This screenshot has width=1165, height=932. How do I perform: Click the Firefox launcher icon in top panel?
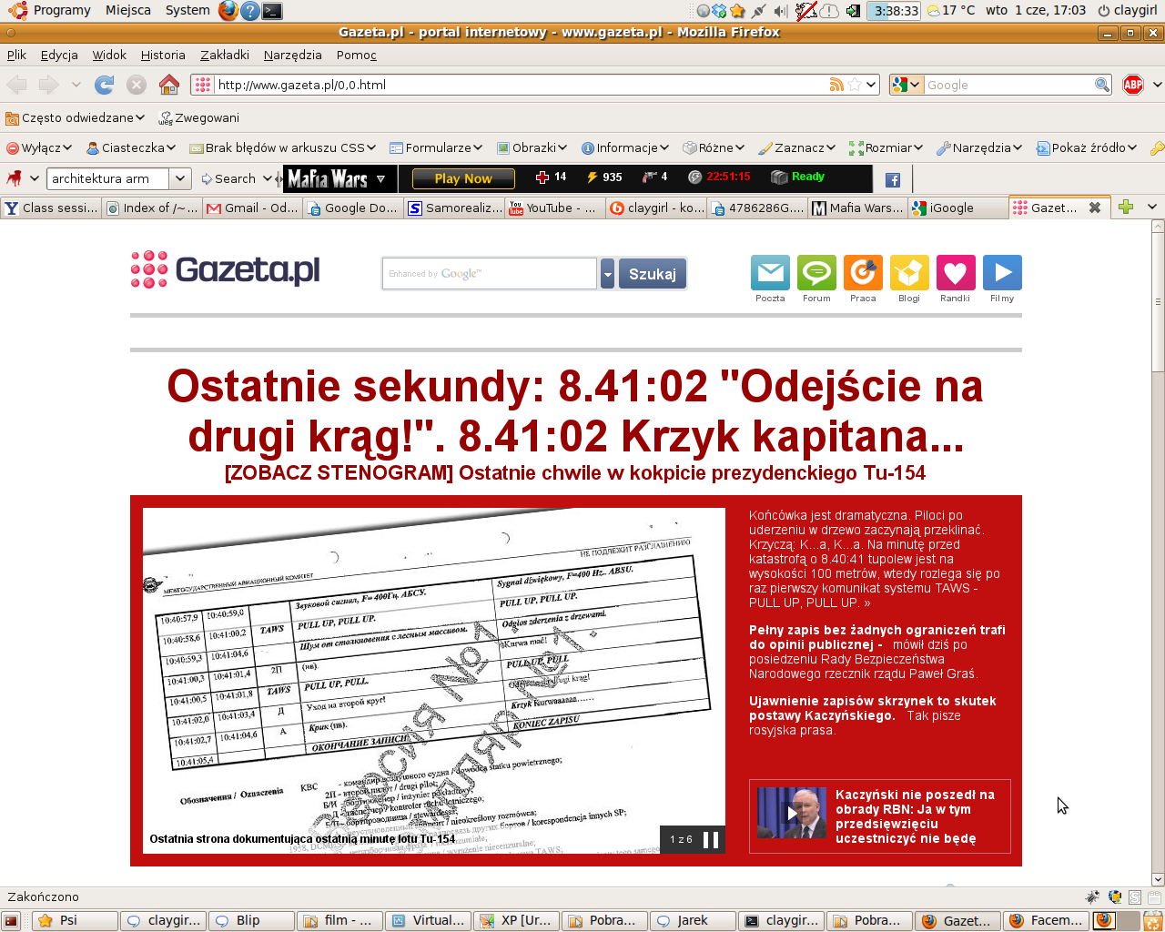pyautogui.click(x=228, y=10)
